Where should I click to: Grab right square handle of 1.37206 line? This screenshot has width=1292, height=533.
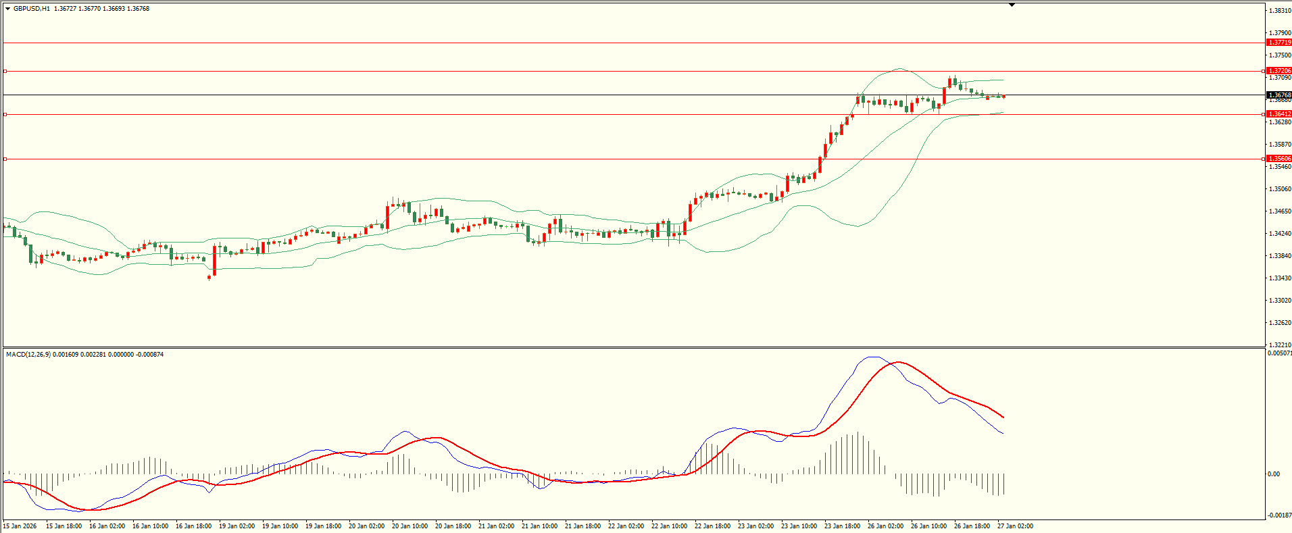[x=1264, y=71]
